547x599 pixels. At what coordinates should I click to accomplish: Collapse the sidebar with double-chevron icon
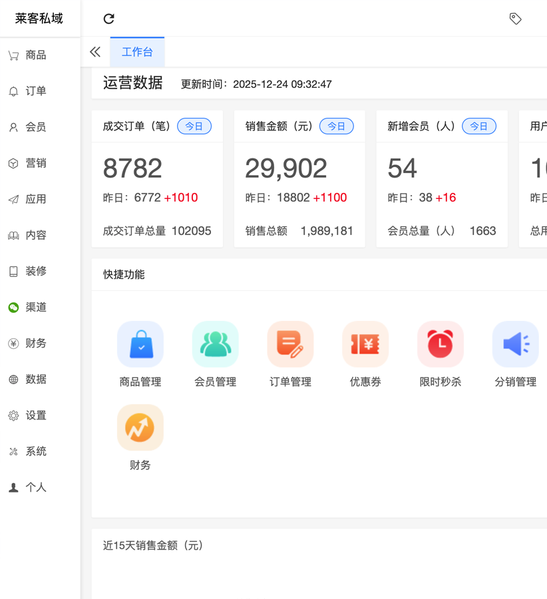pyautogui.click(x=95, y=52)
